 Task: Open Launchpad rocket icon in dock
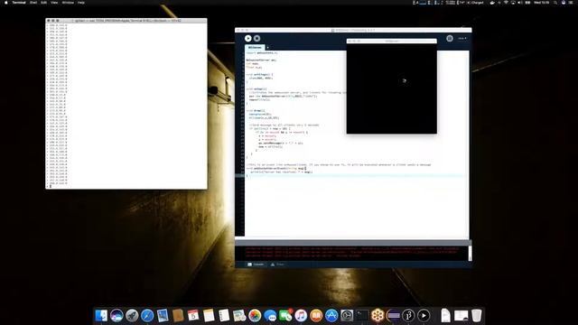[132, 315]
